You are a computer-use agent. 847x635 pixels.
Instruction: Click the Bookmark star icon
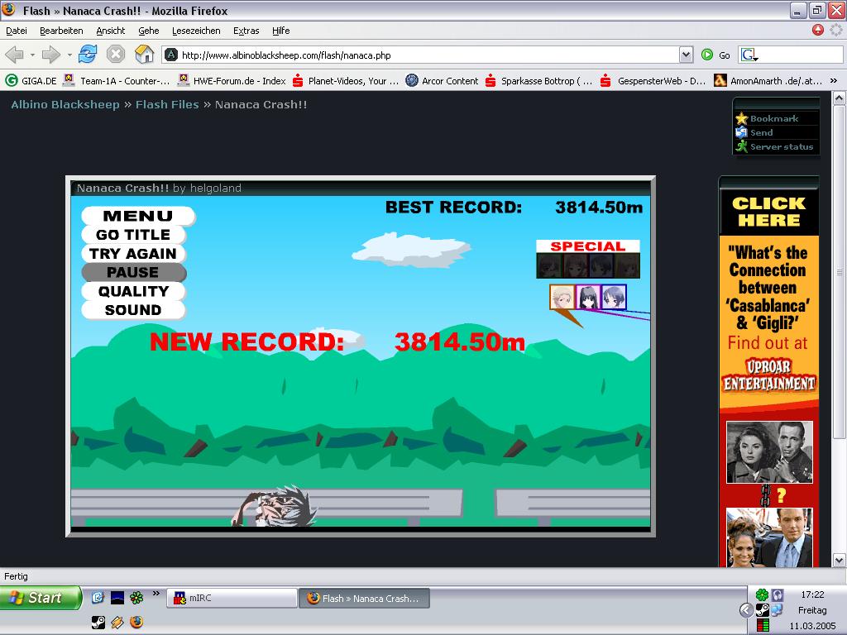pyautogui.click(x=742, y=118)
